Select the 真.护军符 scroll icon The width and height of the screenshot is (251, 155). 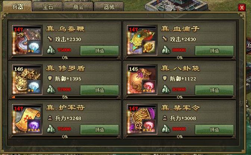click(27, 119)
